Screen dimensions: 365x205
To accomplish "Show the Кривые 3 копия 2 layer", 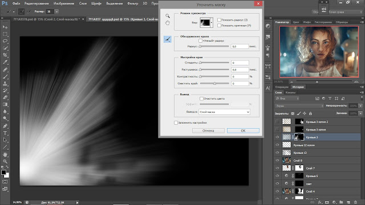I will coord(277,121).
